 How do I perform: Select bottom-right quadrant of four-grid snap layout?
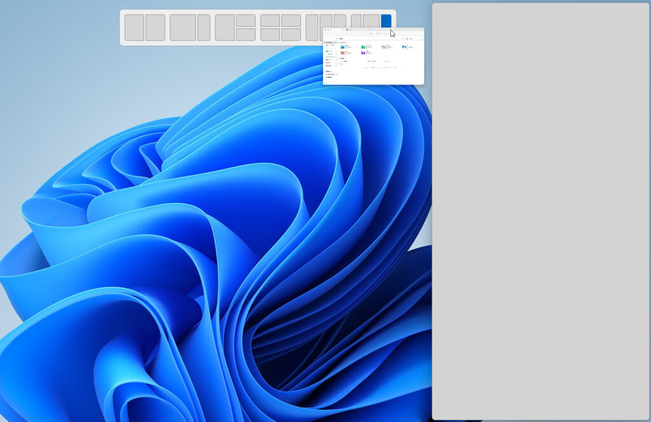[x=291, y=34]
